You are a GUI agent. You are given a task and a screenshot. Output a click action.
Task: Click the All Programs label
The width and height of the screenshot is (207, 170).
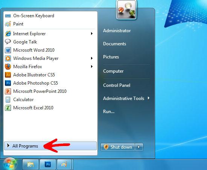point(25,146)
